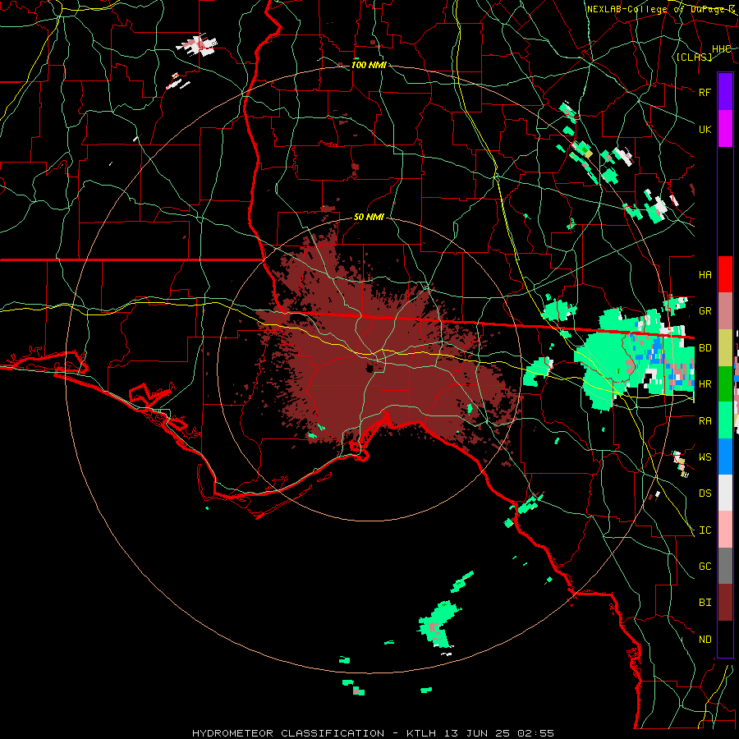The height and width of the screenshot is (739, 739).
Task: Click the "RA" legend label
Action: coord(705,421)
